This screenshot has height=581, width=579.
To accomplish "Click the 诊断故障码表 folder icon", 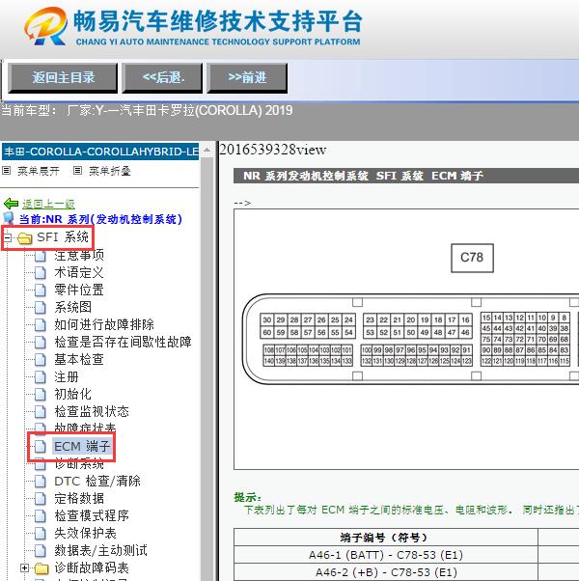I will coord(41,568).
